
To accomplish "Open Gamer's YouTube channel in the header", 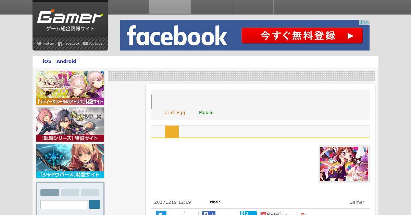I will [92, 43].
